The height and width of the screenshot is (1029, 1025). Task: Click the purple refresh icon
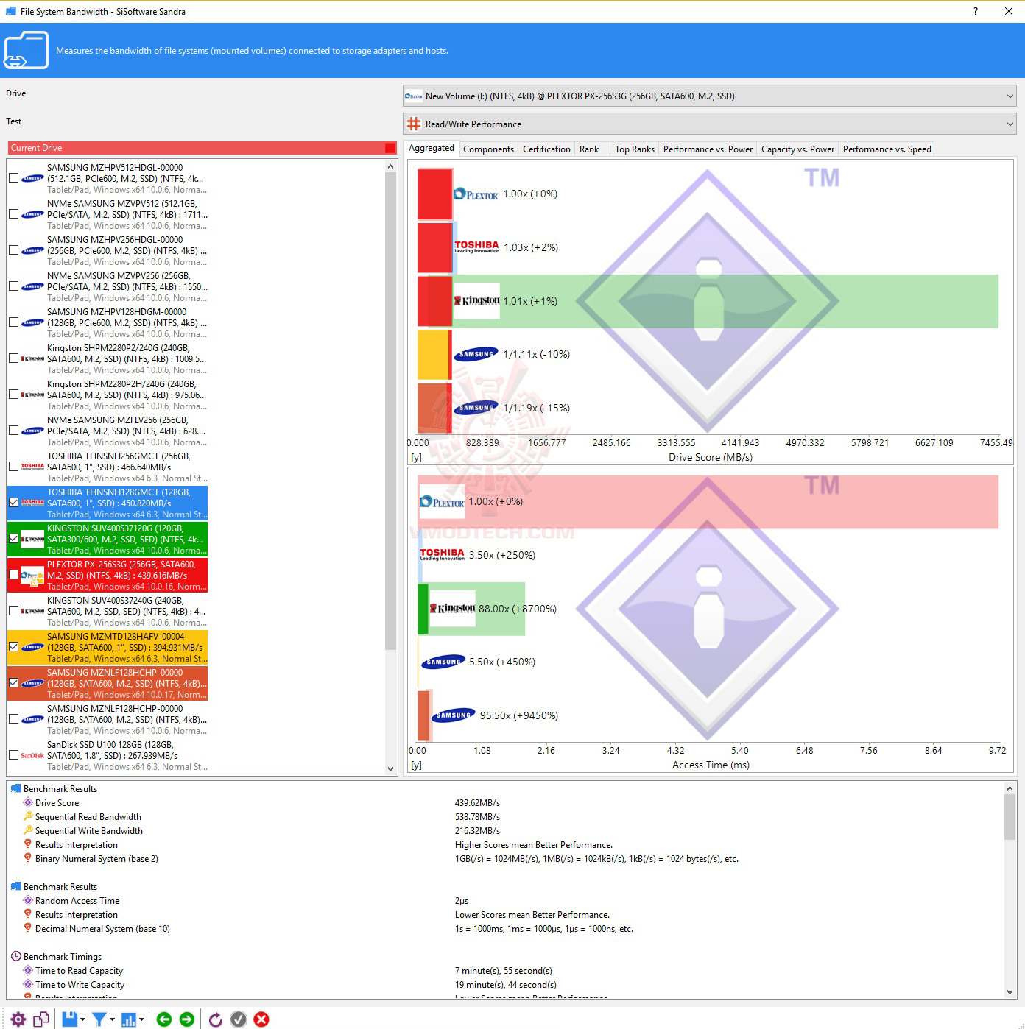(215, 1019)
